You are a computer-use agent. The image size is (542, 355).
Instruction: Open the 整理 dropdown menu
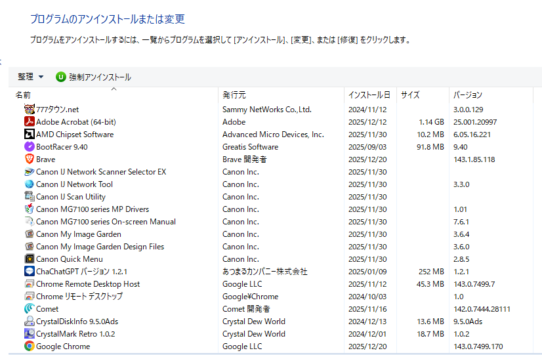[x=31, y=77]
